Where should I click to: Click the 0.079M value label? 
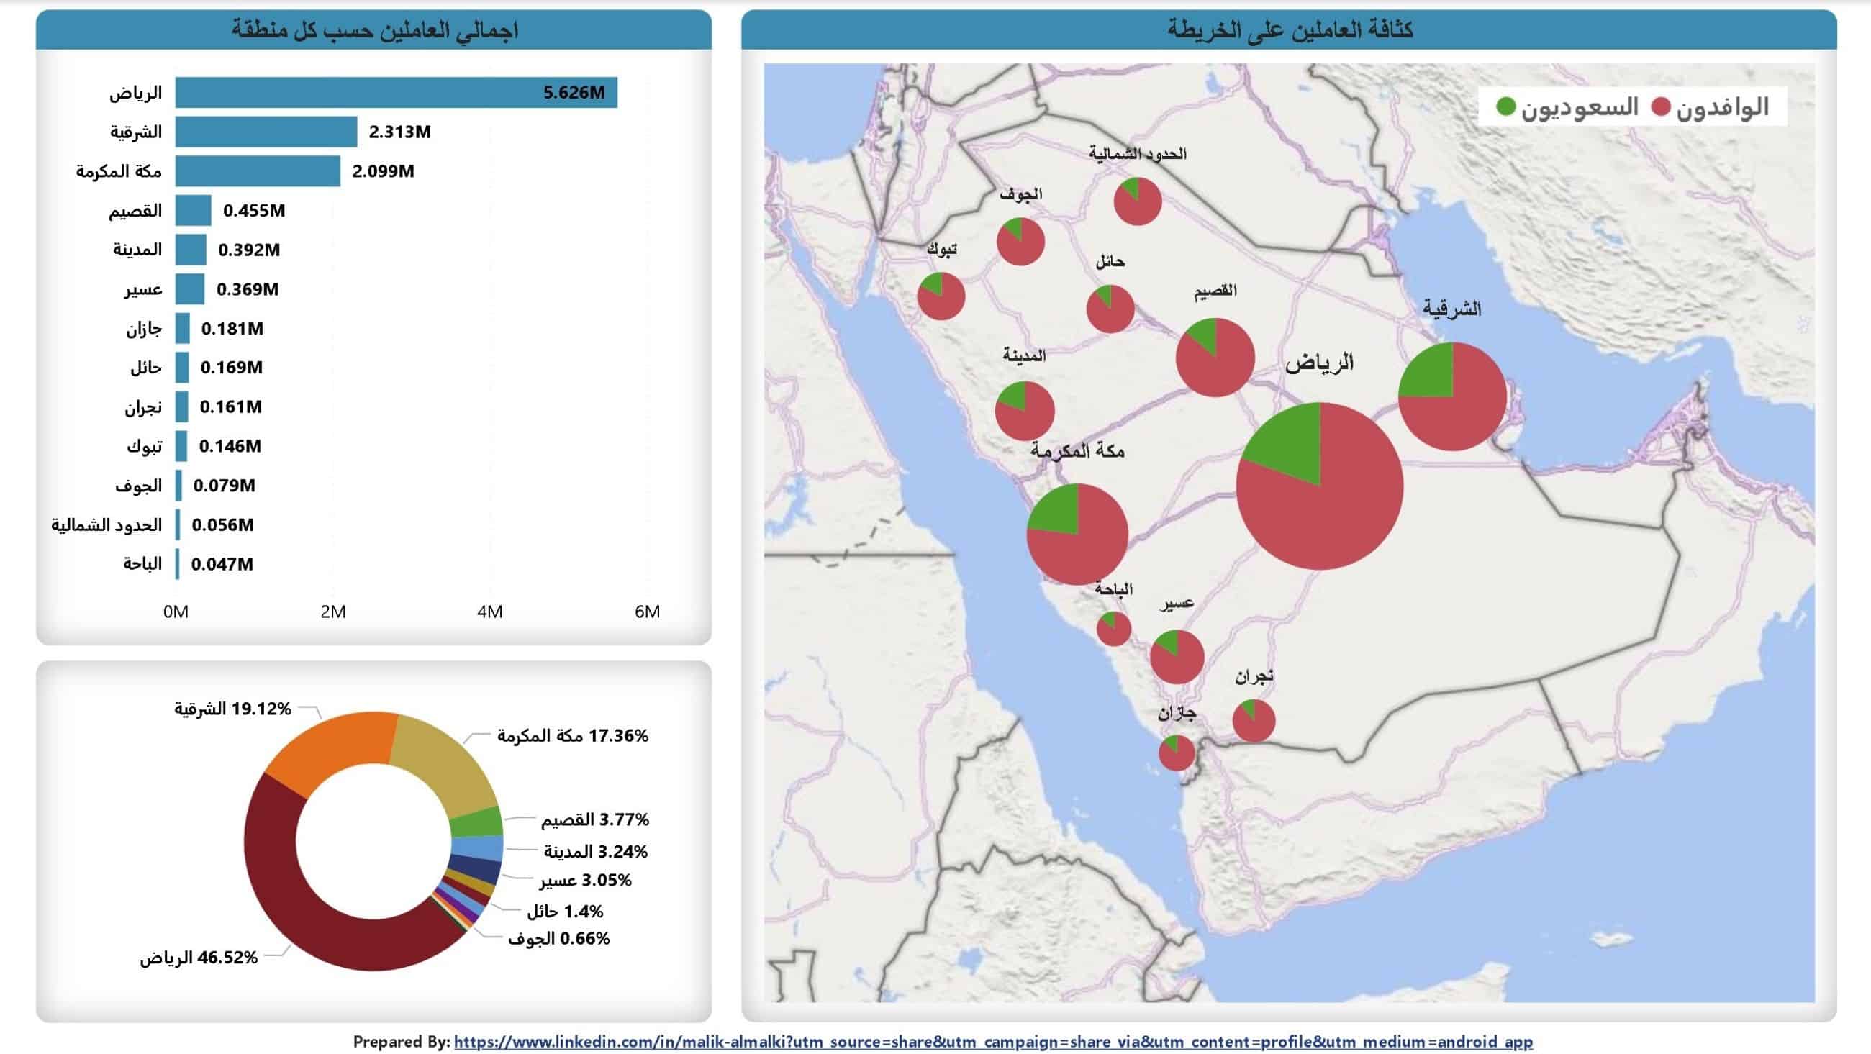pos(225,485)
